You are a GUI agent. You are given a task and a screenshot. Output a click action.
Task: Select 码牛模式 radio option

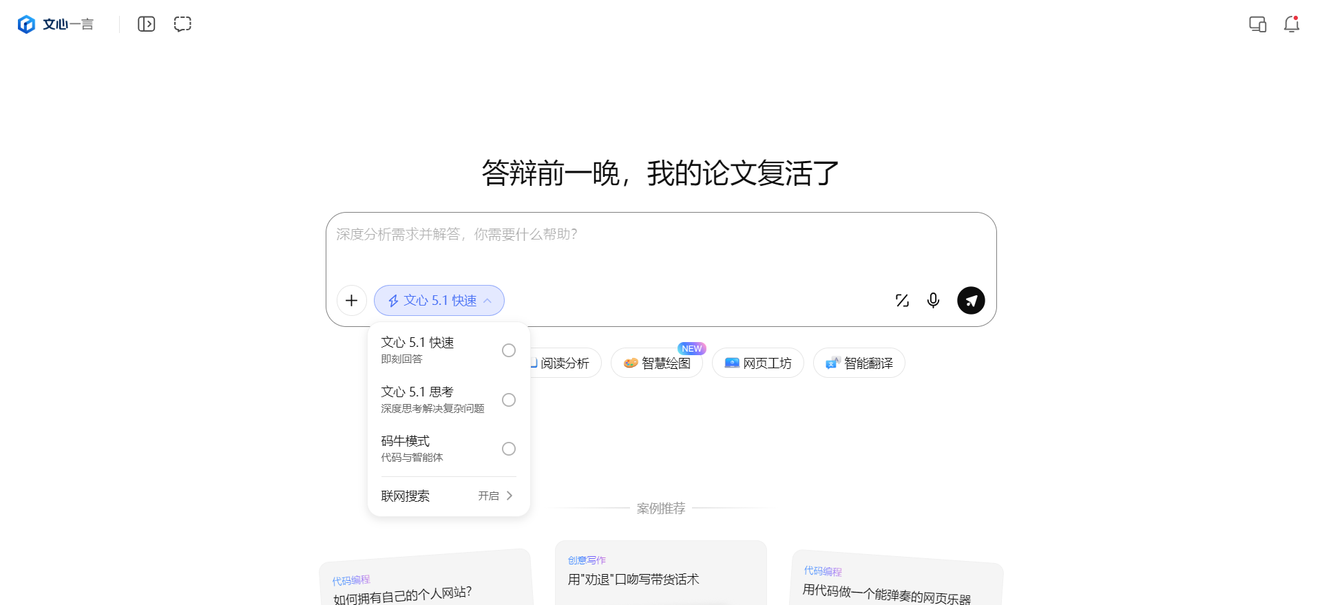pos(509,449)
